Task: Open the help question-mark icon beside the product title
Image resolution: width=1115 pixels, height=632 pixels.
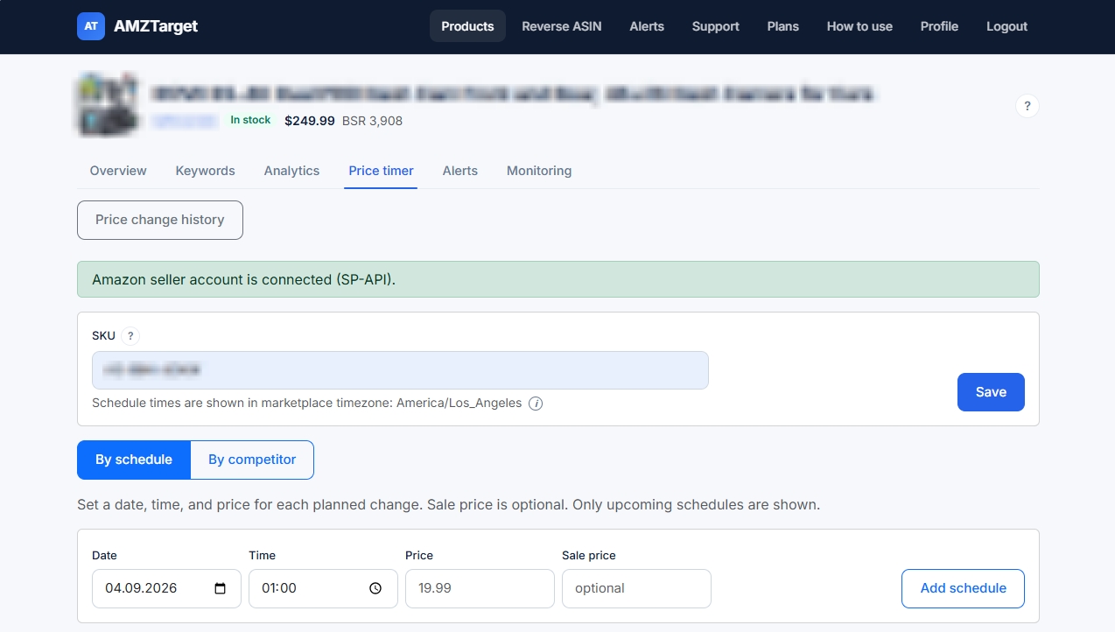Action: (x=1027, y=106)
